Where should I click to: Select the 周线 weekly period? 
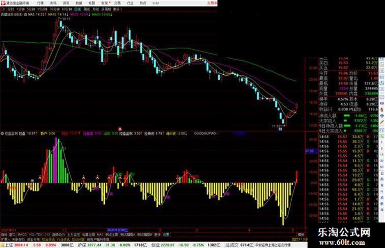pyautogui.click(x=87, y=9)
